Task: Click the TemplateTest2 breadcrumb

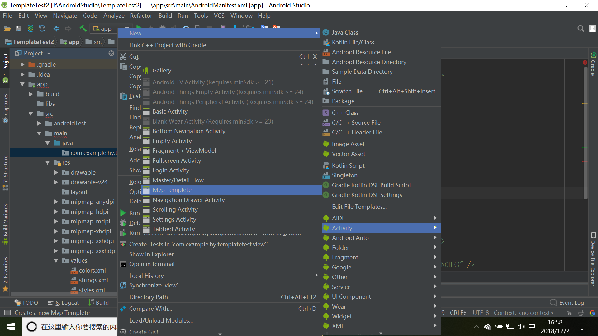Action: pos(30,42)
